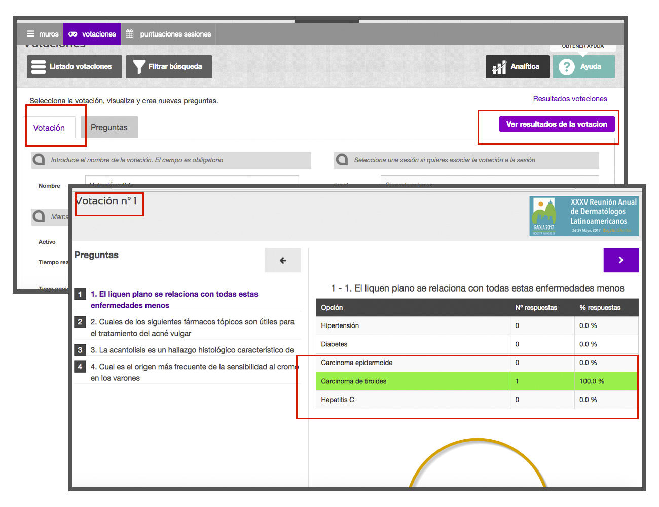Image resolution: width=659 pixels, height=507 pixels.
Task: Click the Analítica chart icon
Action: [x=499, y=67]
